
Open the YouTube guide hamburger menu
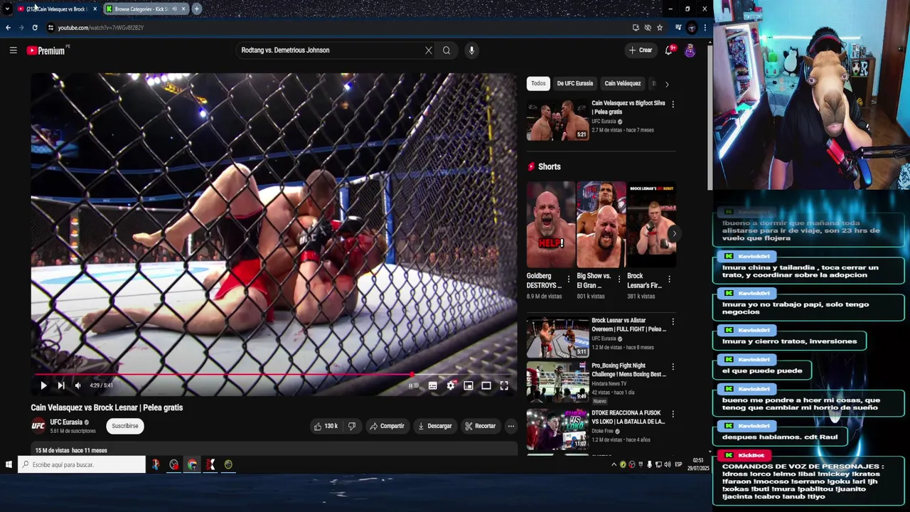13,50
